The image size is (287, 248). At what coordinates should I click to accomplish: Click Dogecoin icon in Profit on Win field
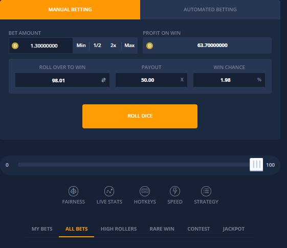coord(149,46)
